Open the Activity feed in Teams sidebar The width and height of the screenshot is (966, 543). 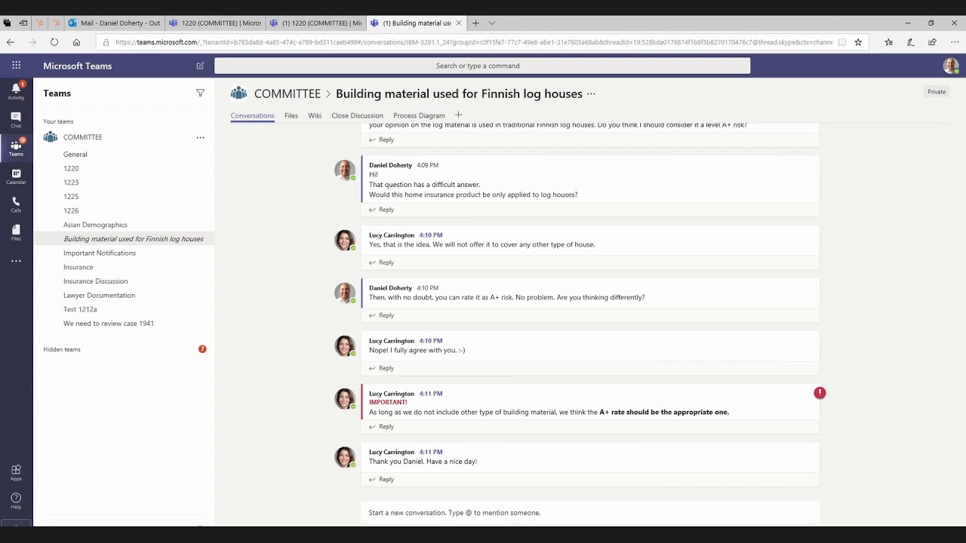[16, 90]
